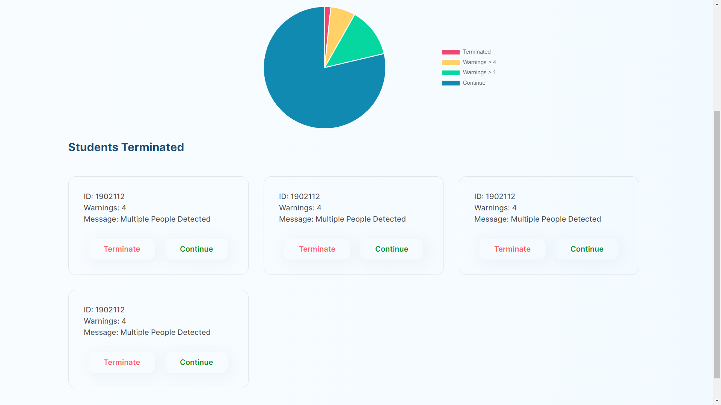721x405 pixels.
Task: Expand the Students Terminated section header
Action: click(126, 146)
